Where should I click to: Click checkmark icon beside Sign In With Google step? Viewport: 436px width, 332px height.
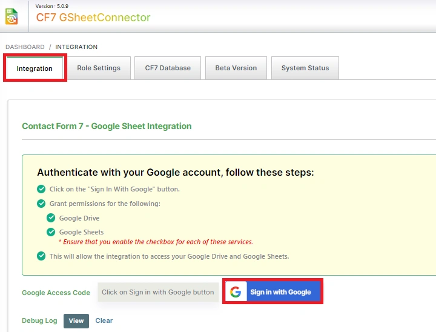point(41,189)
